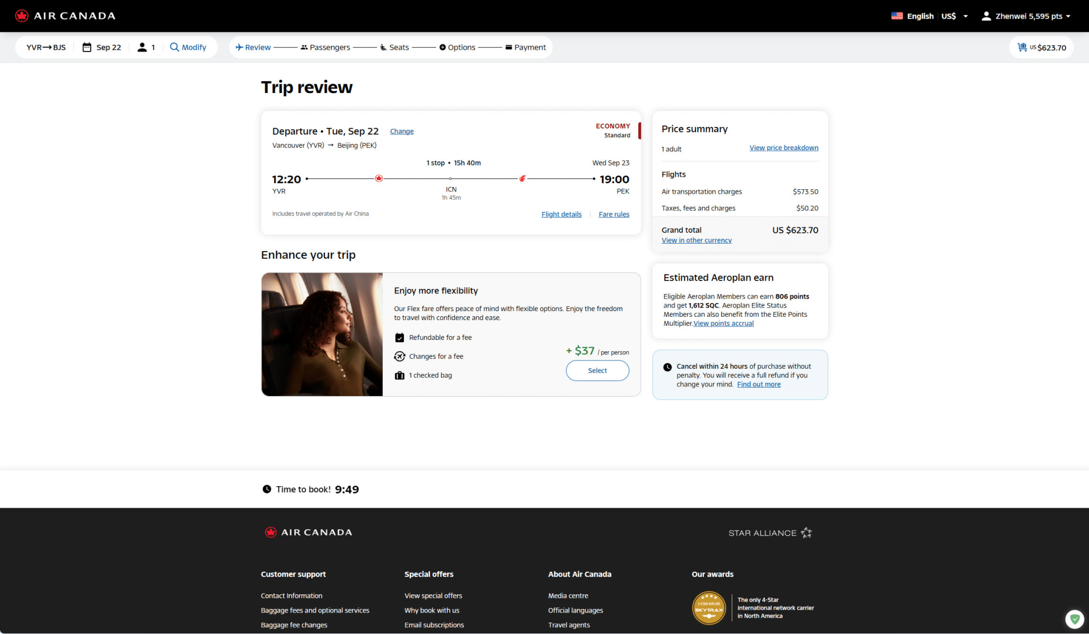Go to the Passengers step
The image size is (1089, 634).
pyautogui.click(x=325, y=48)
